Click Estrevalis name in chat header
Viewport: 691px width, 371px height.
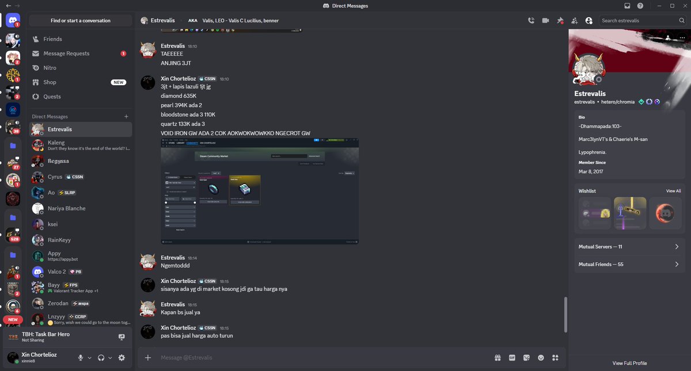162,21
